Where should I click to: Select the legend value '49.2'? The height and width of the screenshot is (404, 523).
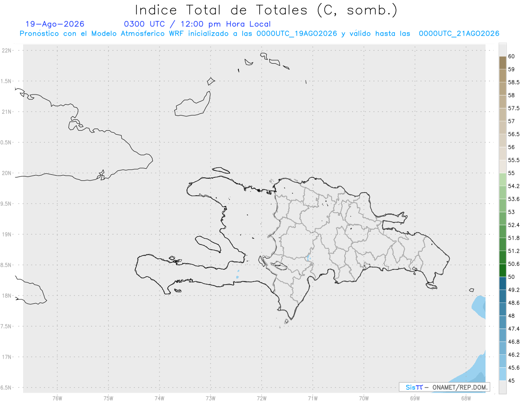coord(514,290)
